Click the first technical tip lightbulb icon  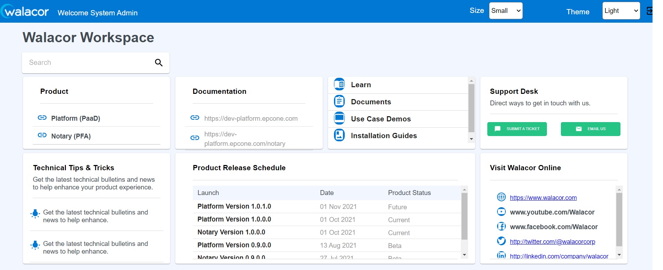tap(35, 214)
